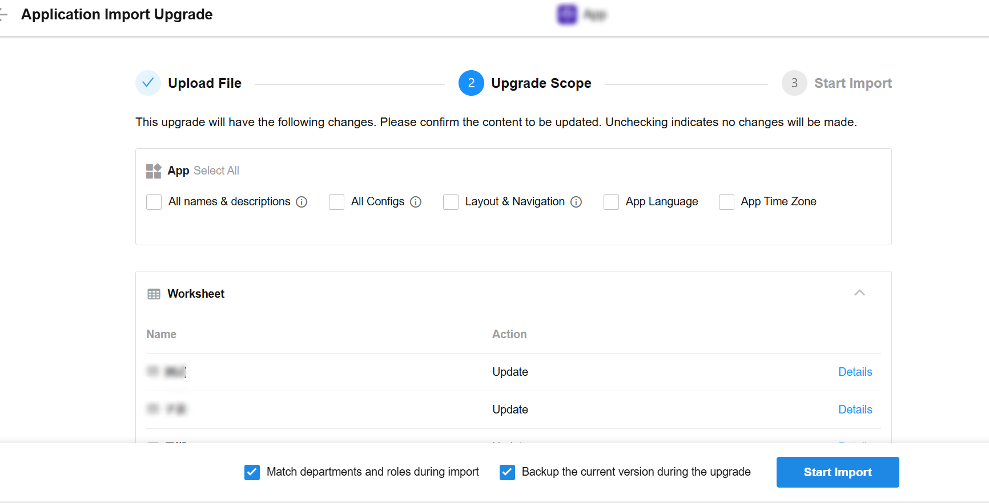
Task: Check the All names & descriptions checkbox
Action: click(154, 202)
